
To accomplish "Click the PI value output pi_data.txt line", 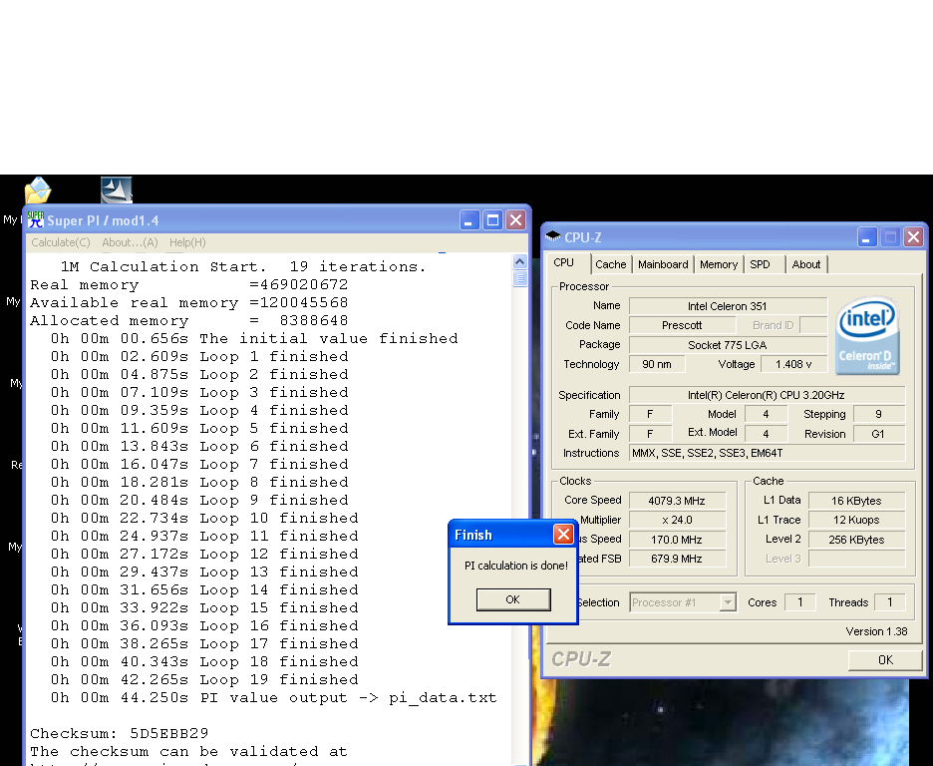I will [273, 697].
